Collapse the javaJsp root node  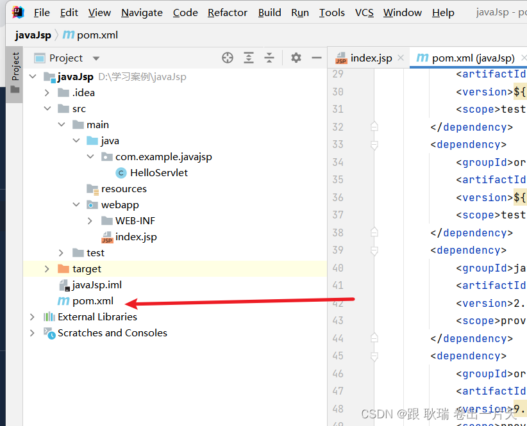pos(33,76)
